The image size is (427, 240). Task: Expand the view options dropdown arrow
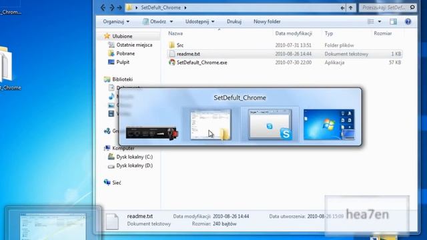click(380, 21)
